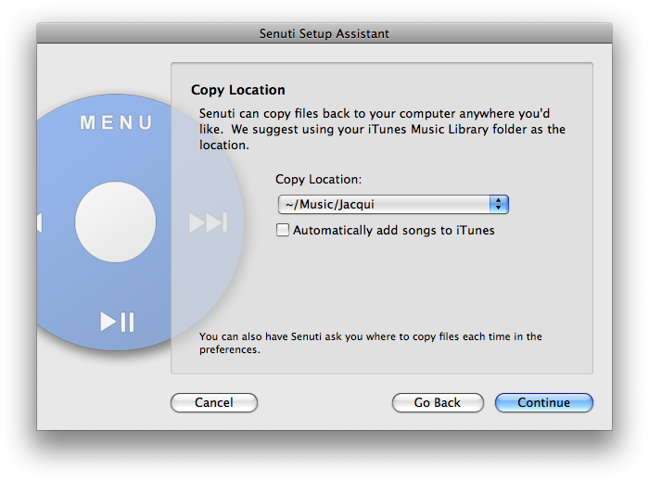Click the 'Copy Location:' field label
This screenshot has height=481, width=649.
coord(319,179)
